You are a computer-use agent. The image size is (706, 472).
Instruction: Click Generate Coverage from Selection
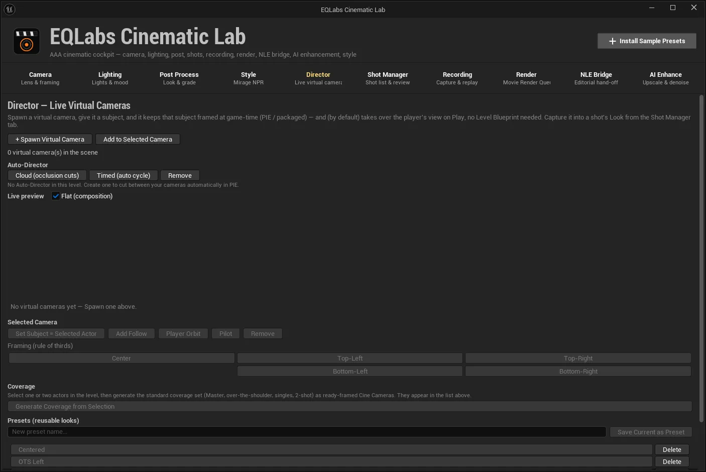click(x=350, y=406)
